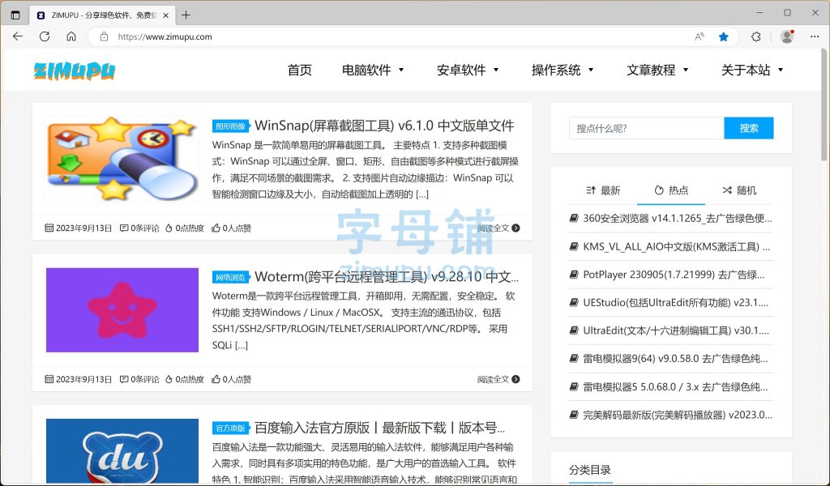Click the 2023年9月13日 date on Woterm post
The width and height of the screenshot is (830, 486).
click(79, 379)
